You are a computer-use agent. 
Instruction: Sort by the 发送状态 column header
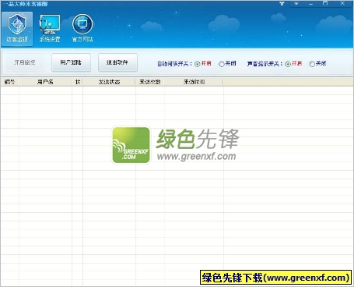109,82
